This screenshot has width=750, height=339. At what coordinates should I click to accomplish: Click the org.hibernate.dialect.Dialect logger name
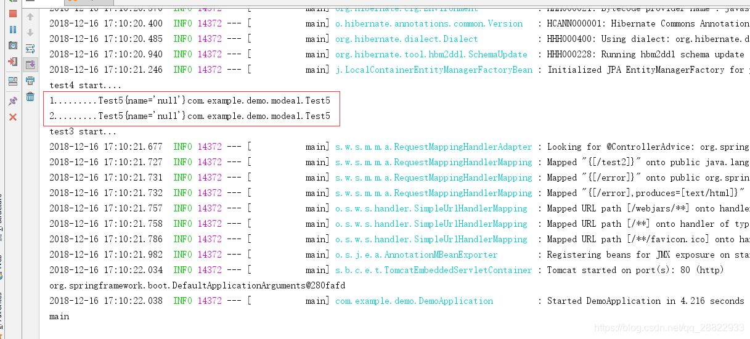pos(407,39)
